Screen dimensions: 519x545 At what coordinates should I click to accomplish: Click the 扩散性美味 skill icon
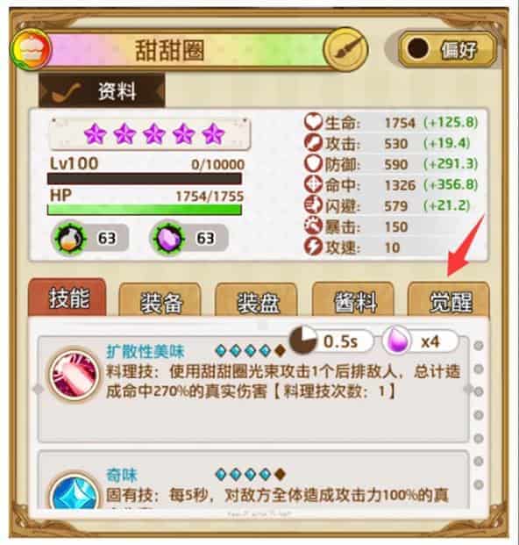(x=74, y=376)
